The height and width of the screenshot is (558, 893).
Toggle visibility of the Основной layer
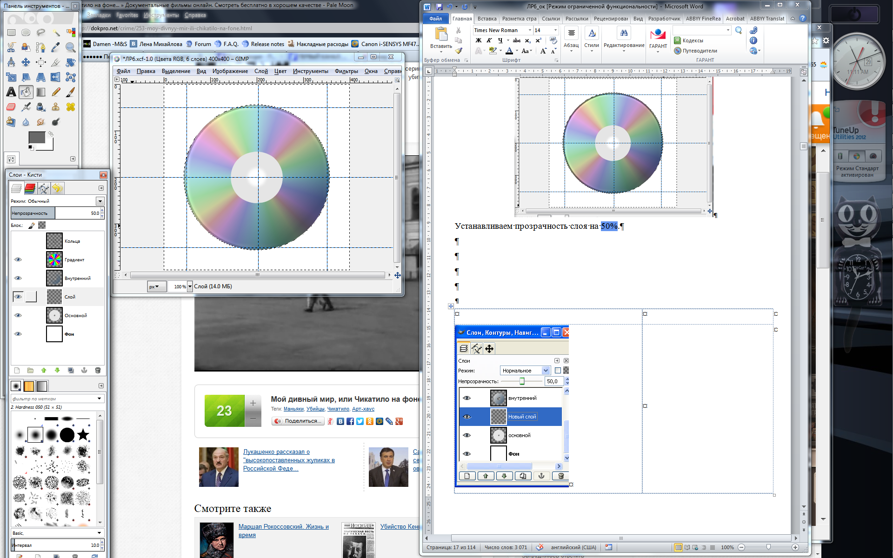tap(18, 315)
